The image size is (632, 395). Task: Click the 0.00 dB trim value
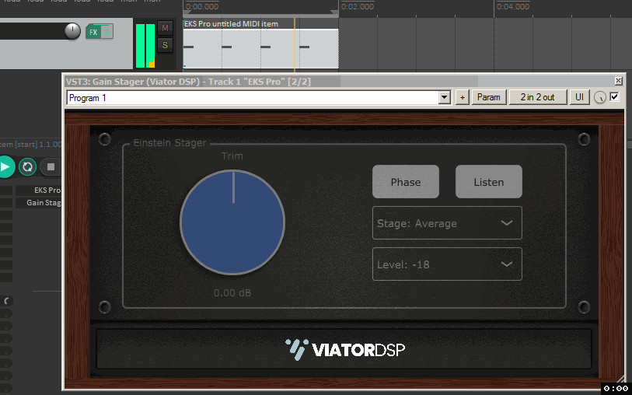pyautogui.click(x=232, y=292)
